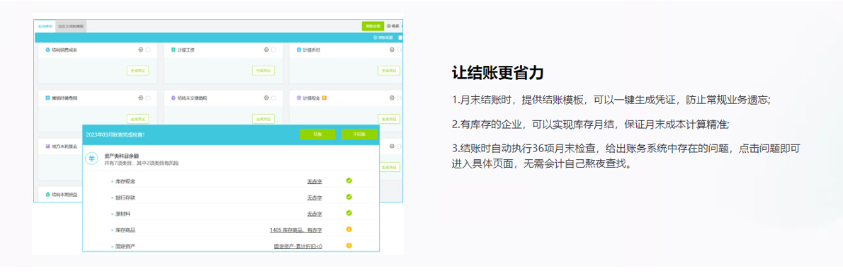
Task: Click orange badge icon beside 计提税金
Action: coord(324,98)
